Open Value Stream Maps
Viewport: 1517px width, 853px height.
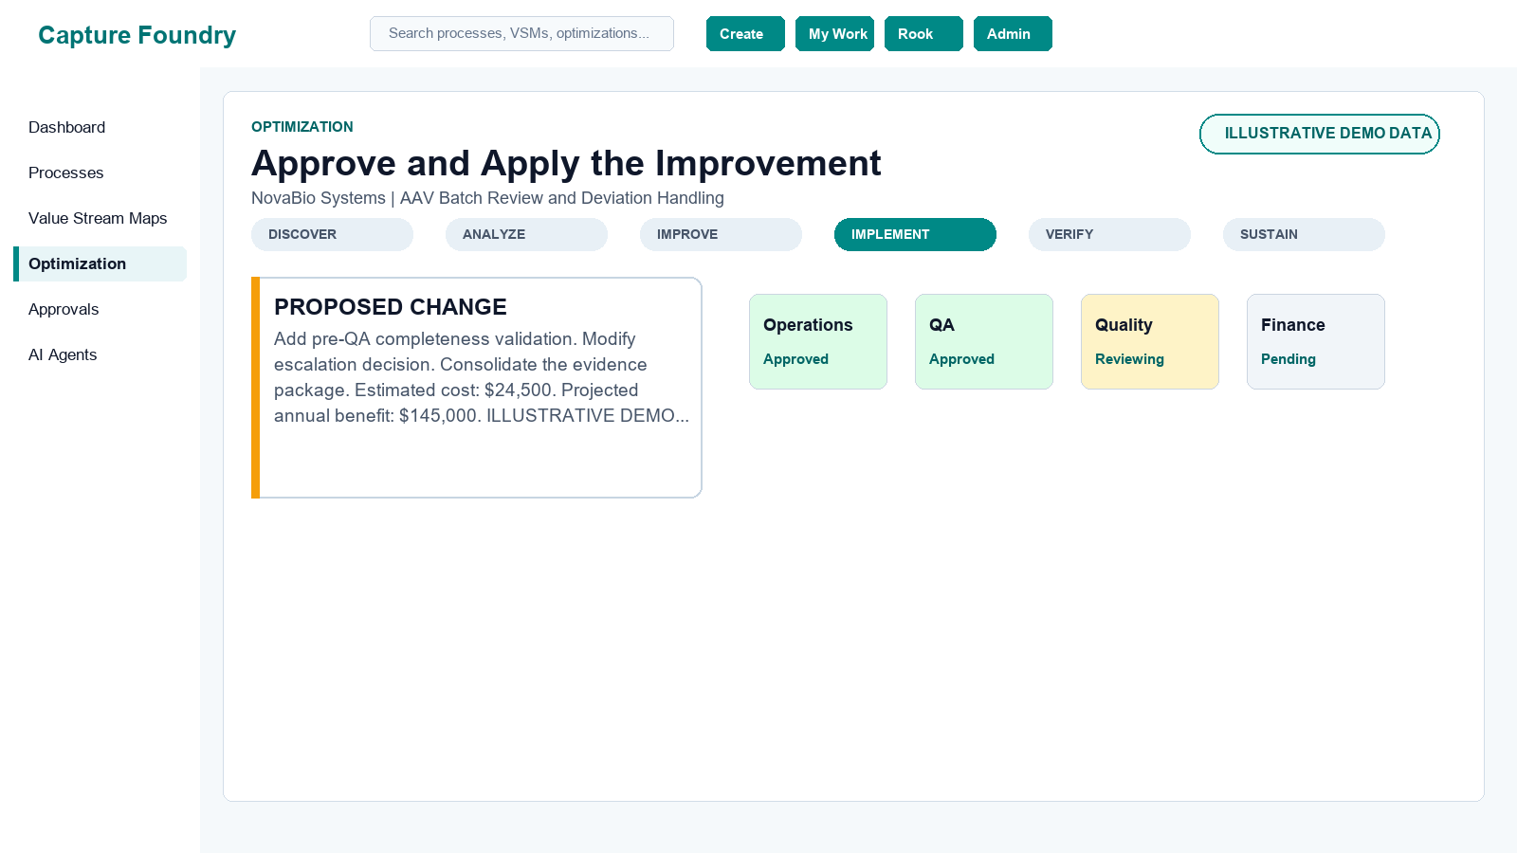click(x=100, y=218)
